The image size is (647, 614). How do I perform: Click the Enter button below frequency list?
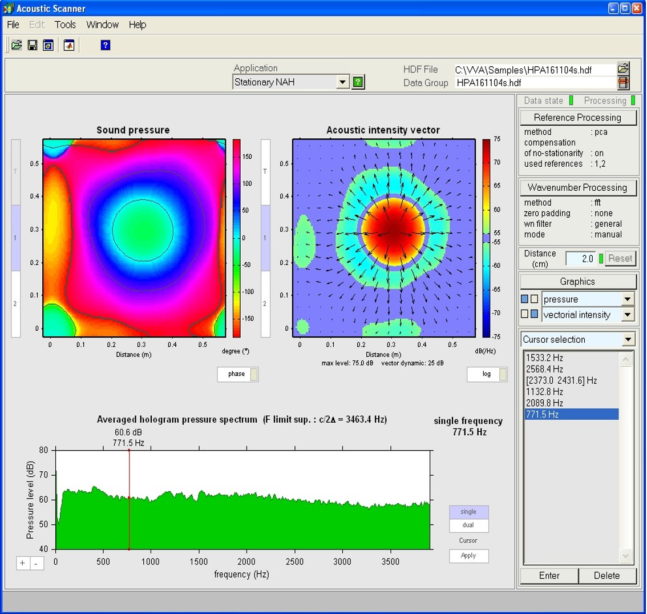(x=549, y=576)
